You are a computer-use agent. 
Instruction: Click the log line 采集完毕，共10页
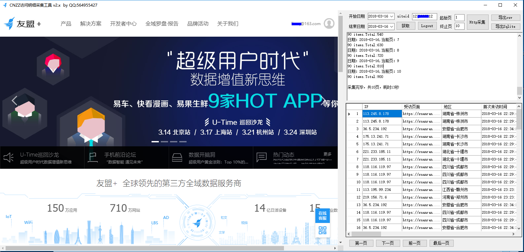tap(373, 87)
